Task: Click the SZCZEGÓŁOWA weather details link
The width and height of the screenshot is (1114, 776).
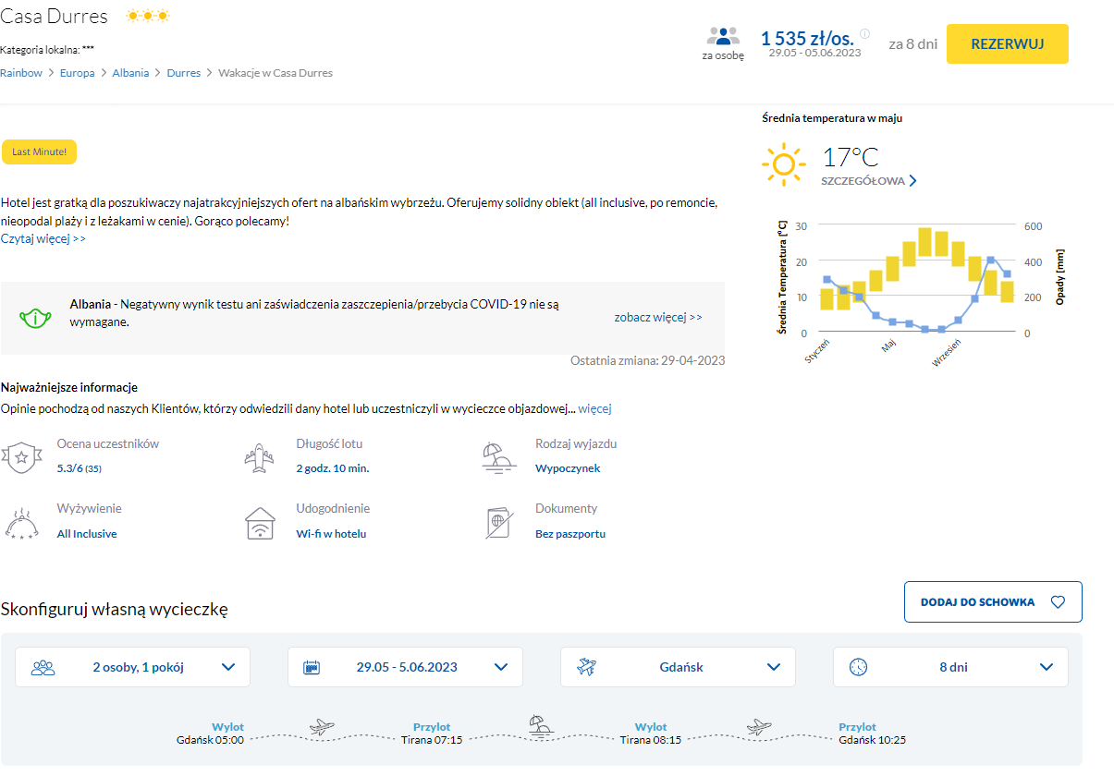Action: pyautogui.click(x=868, y=181)
